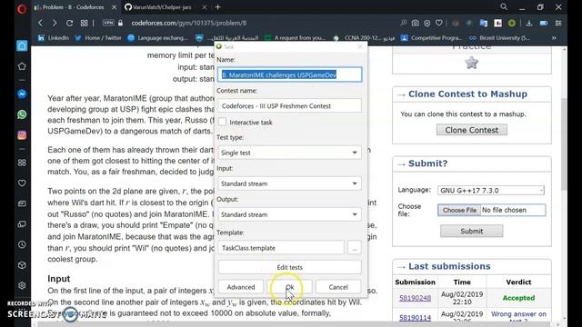This screenshot has width=582, height=327.
Task: Open WhatsApp in the Opera sidebar
Action: tap(22, 114)
